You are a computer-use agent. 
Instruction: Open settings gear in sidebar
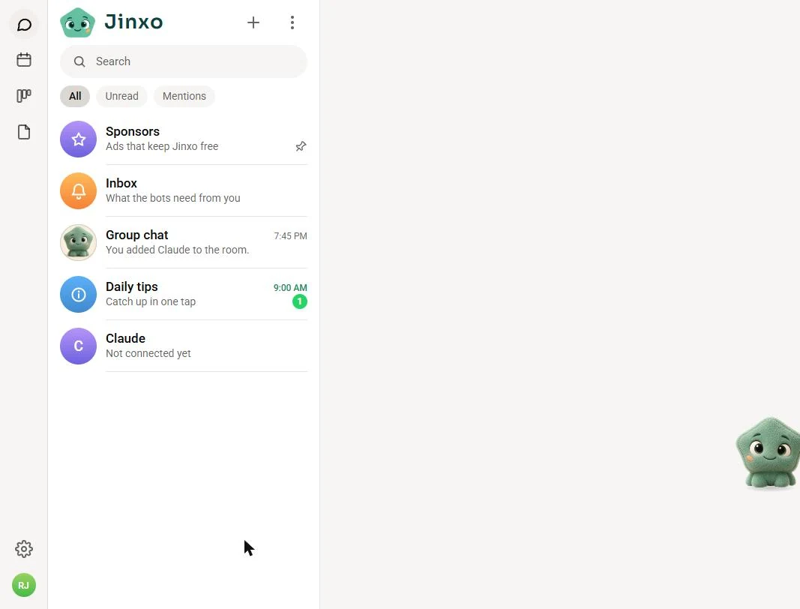pos(24,549)
